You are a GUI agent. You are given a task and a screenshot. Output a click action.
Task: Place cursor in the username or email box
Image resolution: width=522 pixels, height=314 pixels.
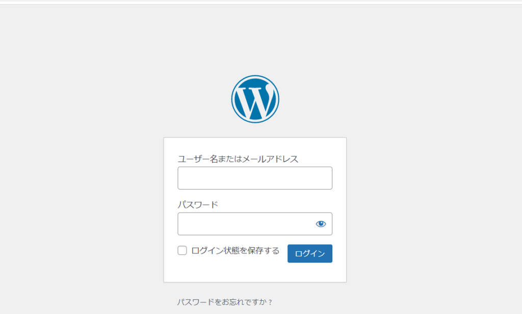pyautogui.click(x=255, y=178)
